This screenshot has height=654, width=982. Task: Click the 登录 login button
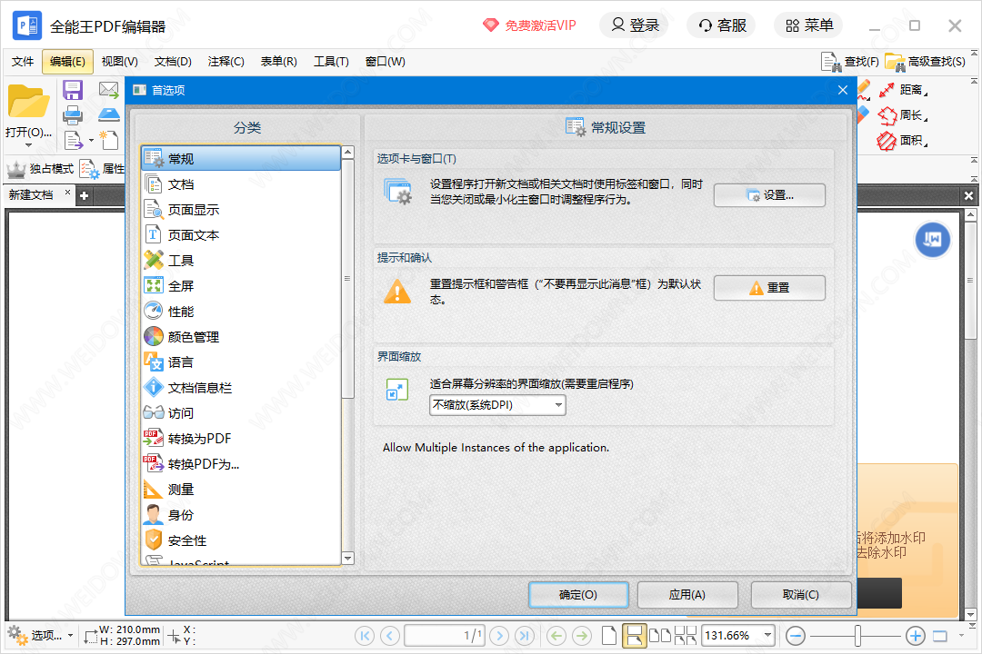pyautogui.click(x=635, y=25)
